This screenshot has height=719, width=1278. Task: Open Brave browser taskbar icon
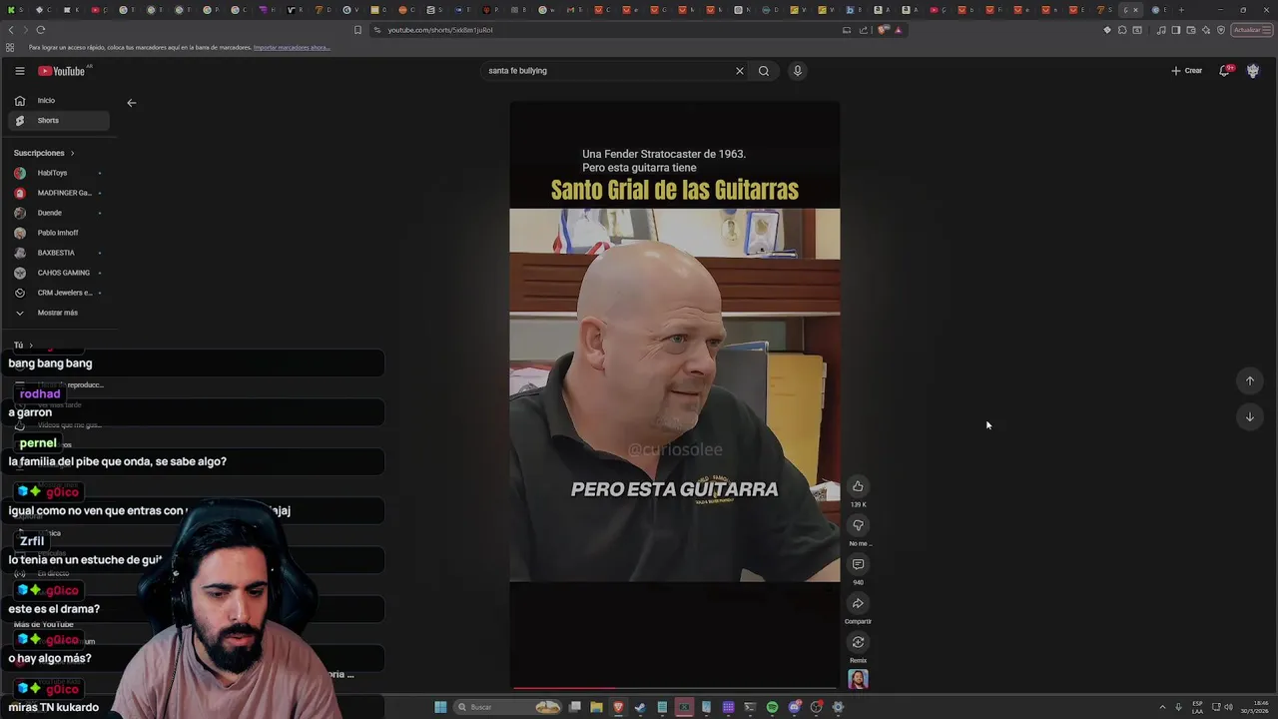click(x=618, y=707)
